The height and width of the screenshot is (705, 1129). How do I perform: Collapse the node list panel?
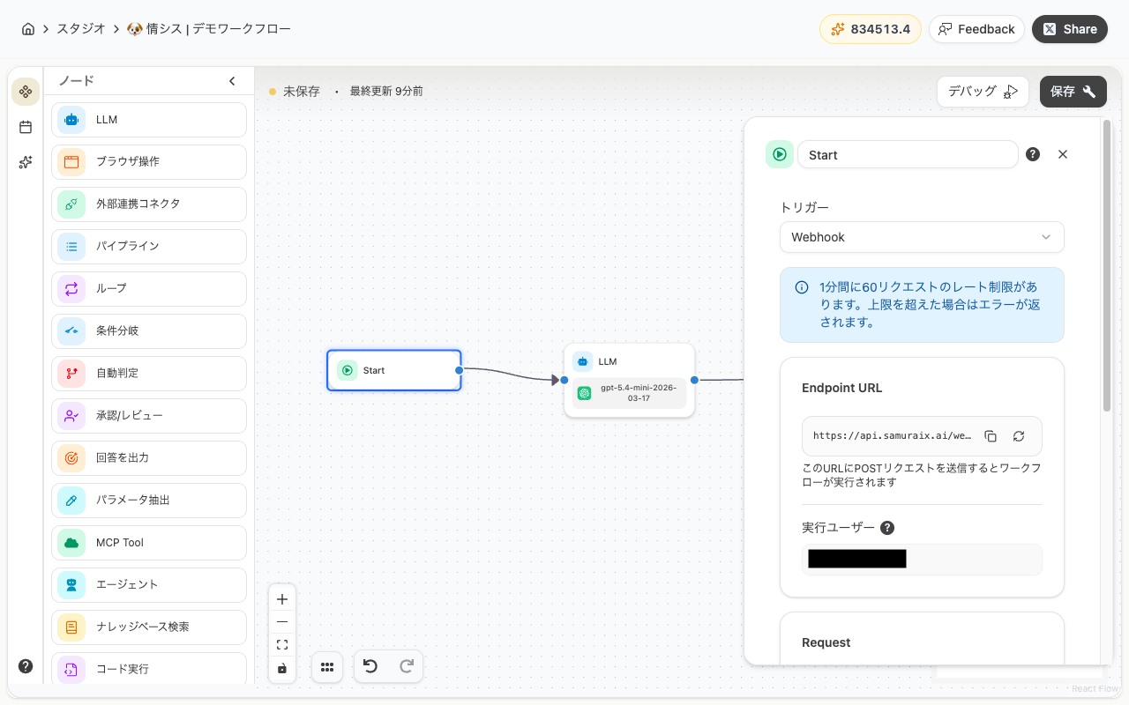pos(232,80)
